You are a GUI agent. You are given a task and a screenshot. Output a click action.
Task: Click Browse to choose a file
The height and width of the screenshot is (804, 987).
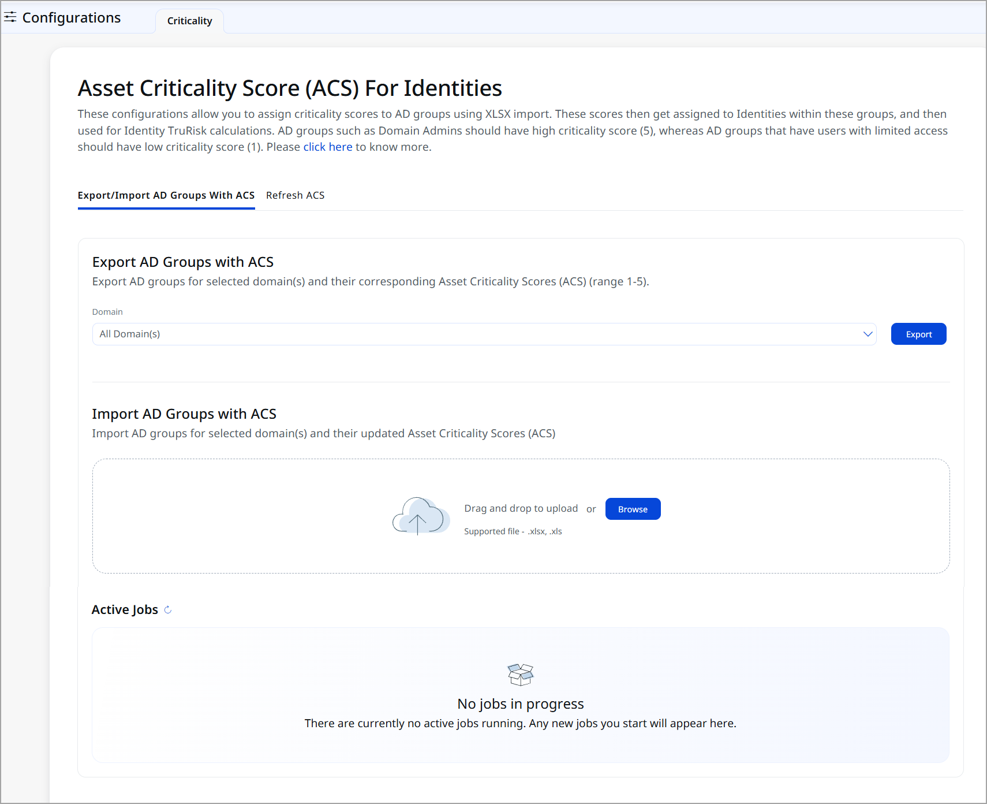point(633,509)
